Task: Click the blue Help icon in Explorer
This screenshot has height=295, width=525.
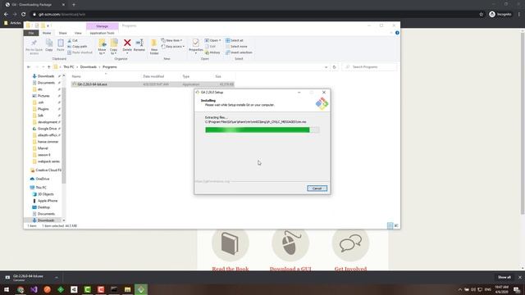Action: [397, 33]
